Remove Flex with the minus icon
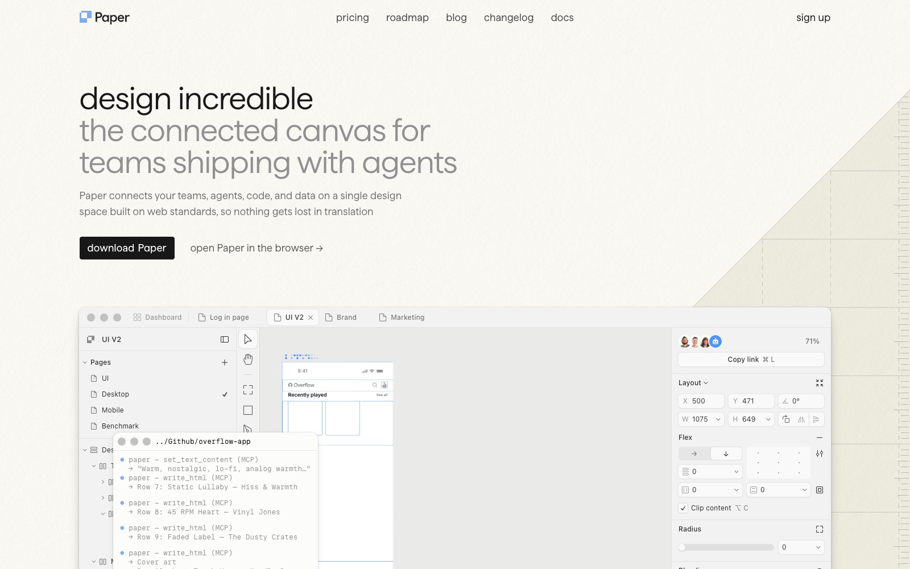910x569 pixels. (x=820, y=438)
